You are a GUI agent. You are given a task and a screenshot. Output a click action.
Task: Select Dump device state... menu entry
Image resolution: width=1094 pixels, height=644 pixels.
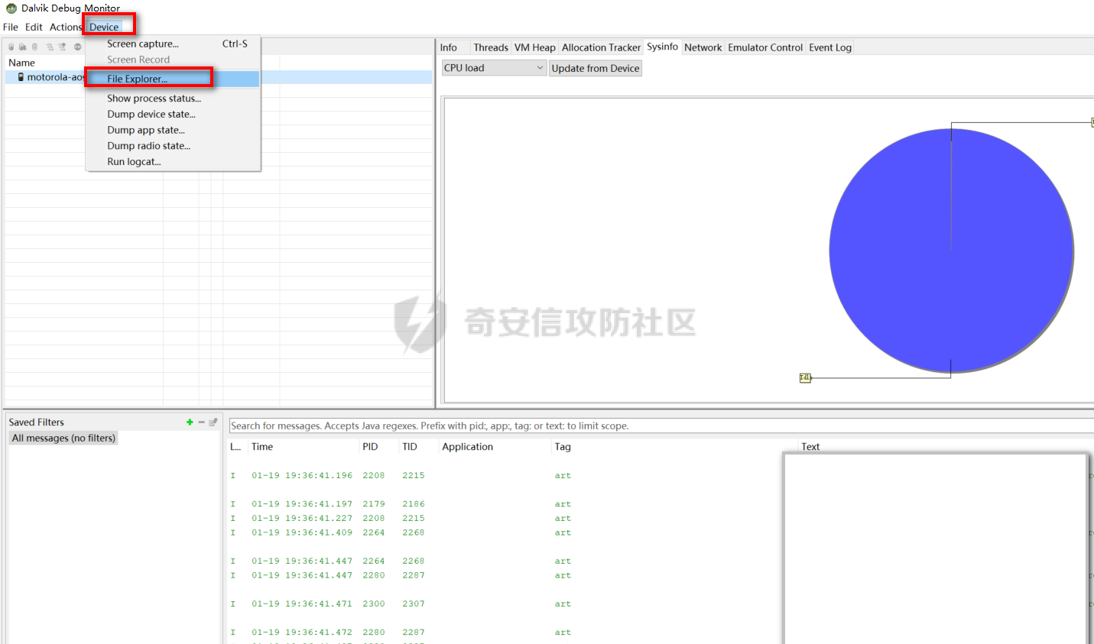(x=174, y=114)
